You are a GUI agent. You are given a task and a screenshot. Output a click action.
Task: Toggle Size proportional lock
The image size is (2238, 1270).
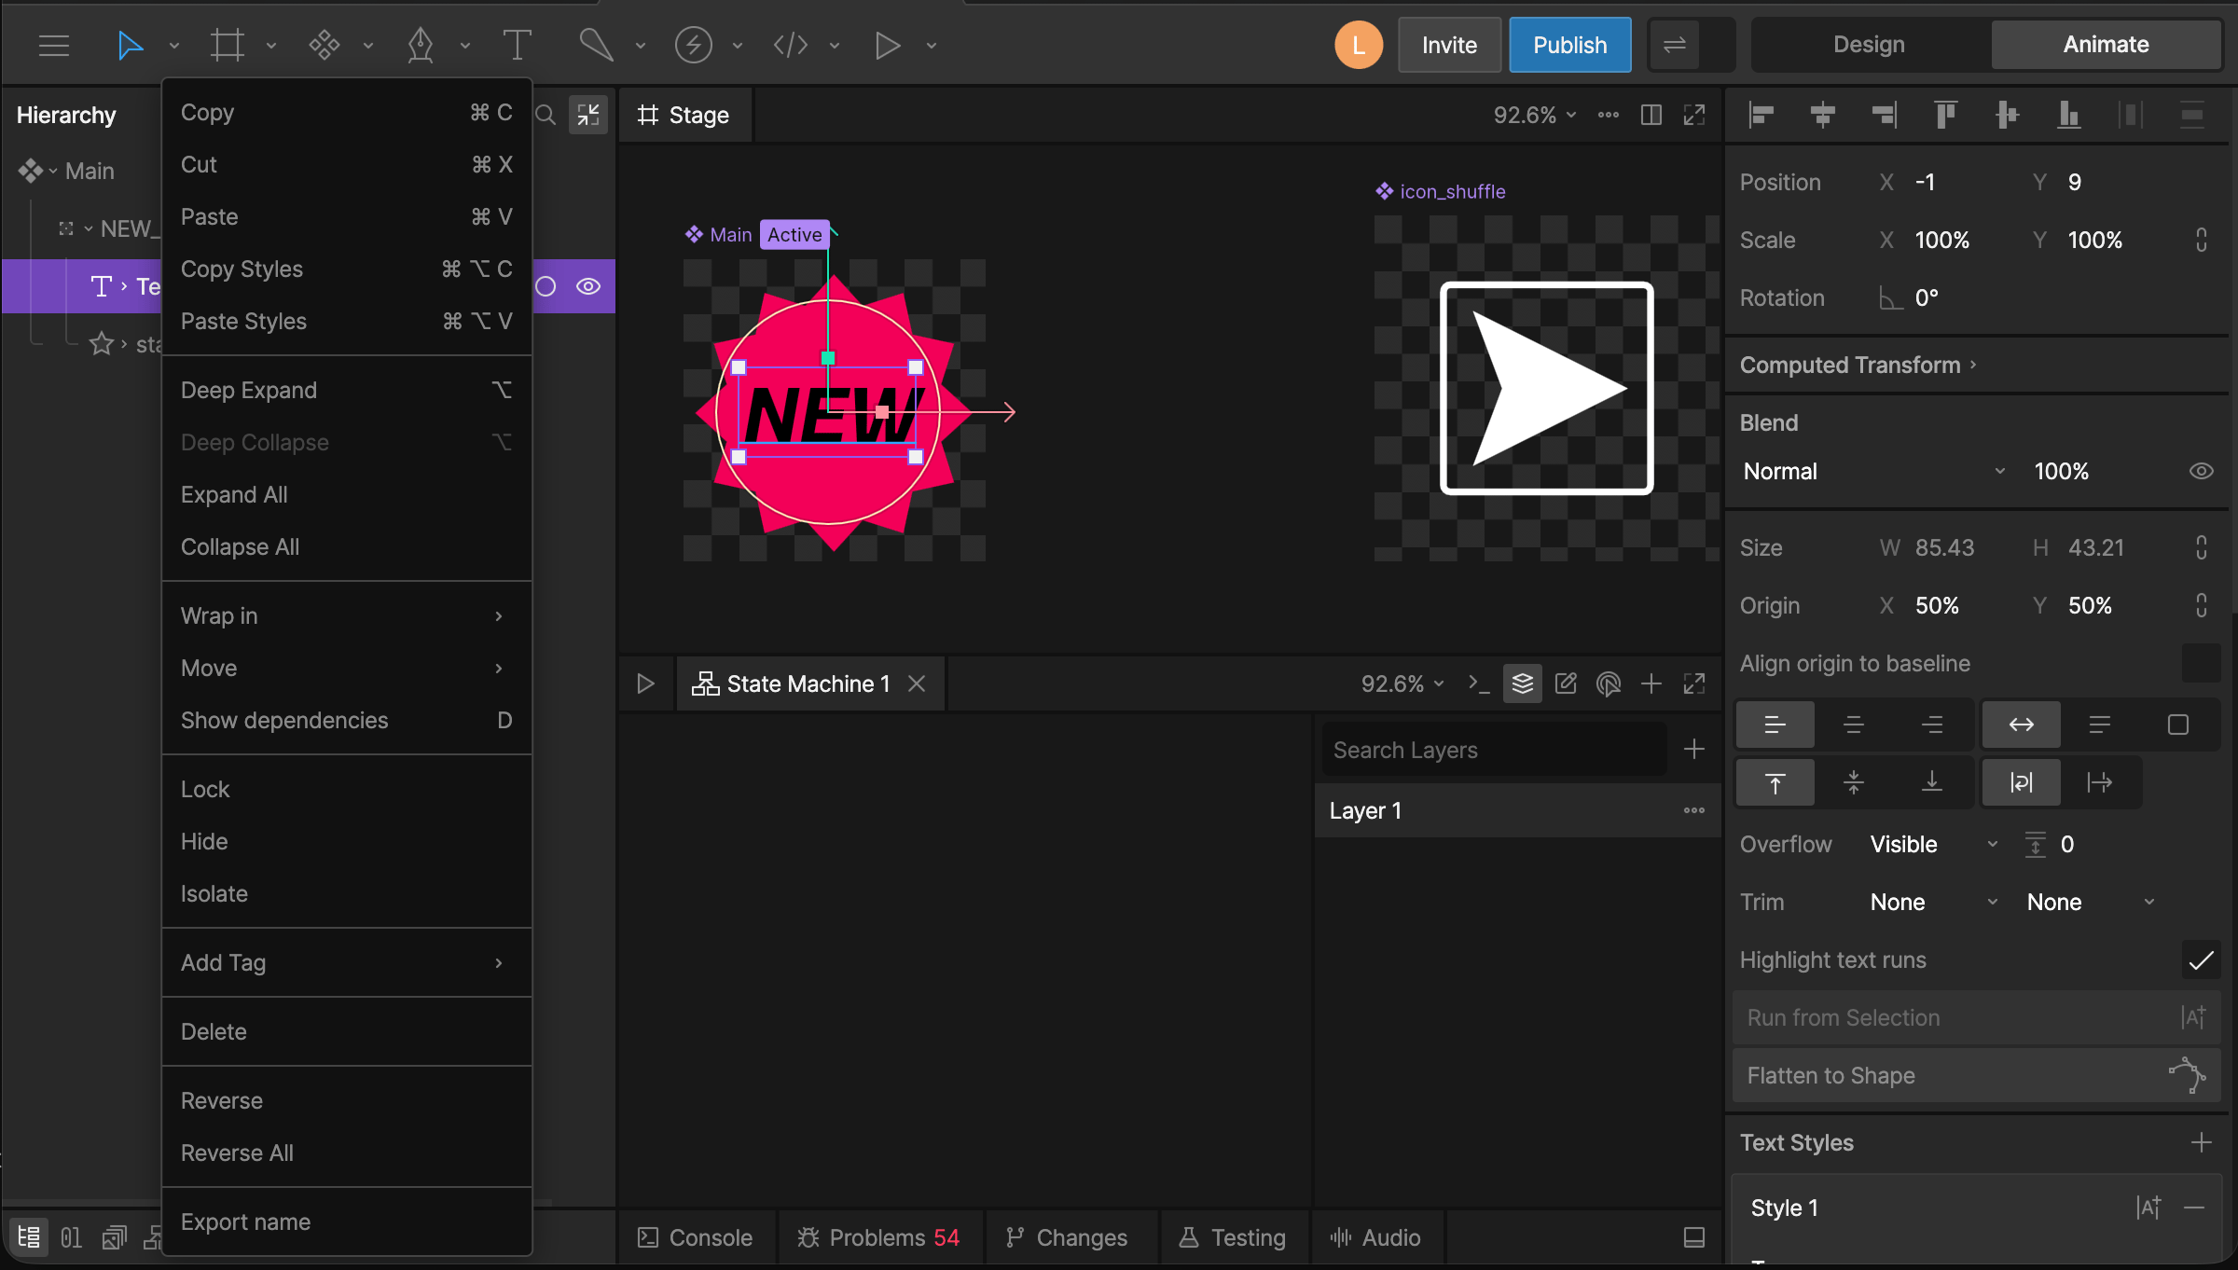[2201, 547]
